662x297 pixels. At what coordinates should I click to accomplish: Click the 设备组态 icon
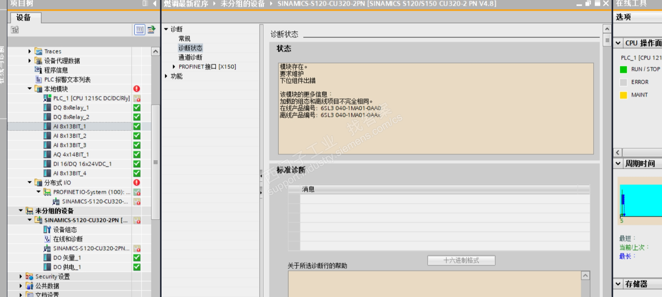tap(47, 229)
